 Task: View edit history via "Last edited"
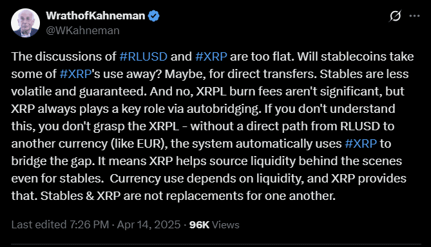pyautogui.click(x=39, y=224)
